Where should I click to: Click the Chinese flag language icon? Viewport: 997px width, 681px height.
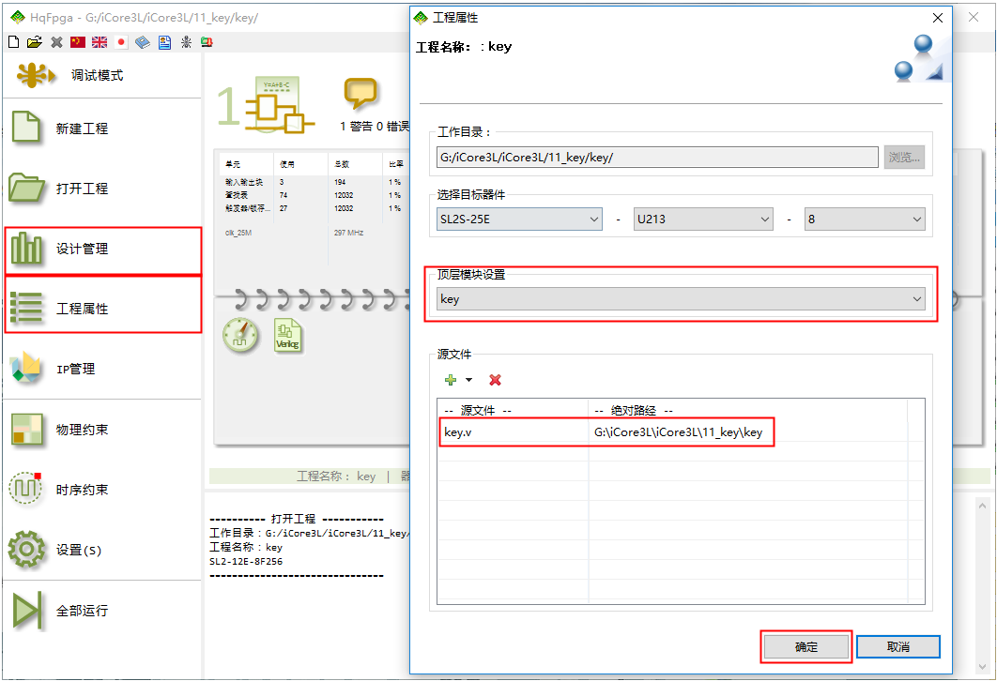pos(78,42)
